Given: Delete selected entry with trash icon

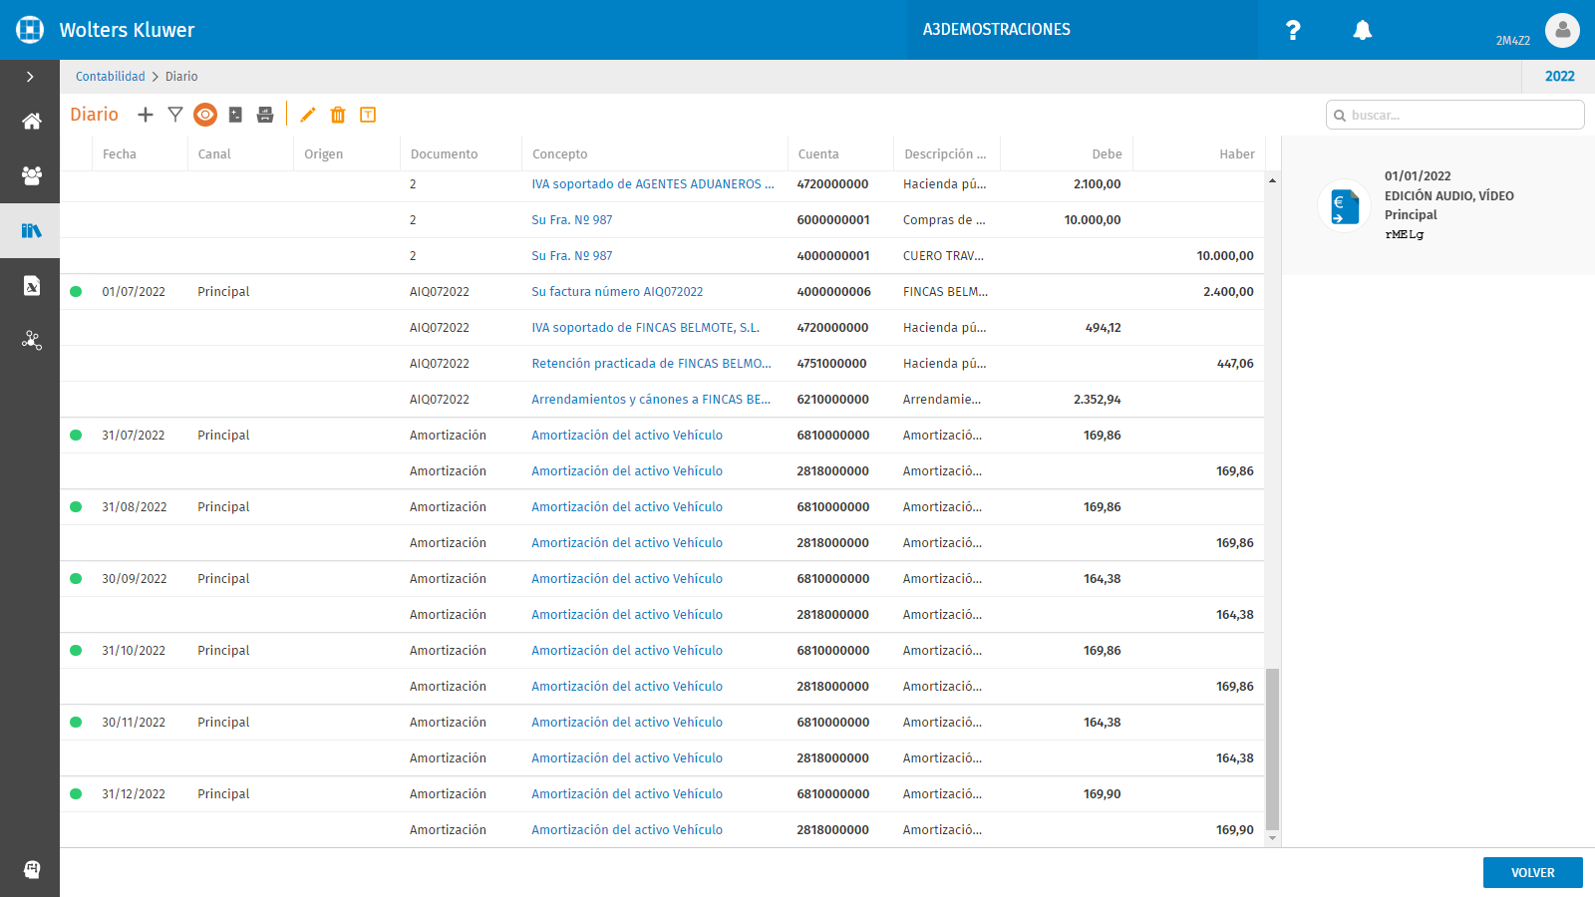Looking at the screenshot, I should tap(338, 115).
